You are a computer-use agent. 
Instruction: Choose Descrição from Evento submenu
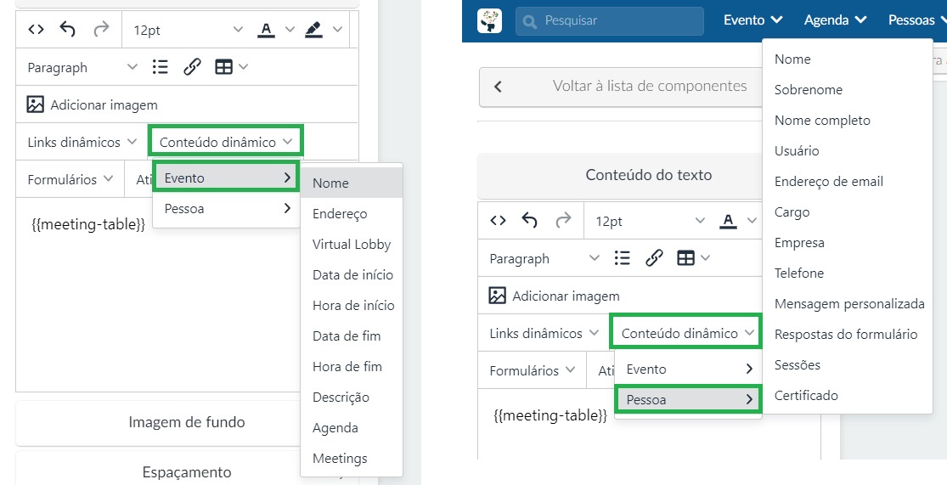pos(352,398)
